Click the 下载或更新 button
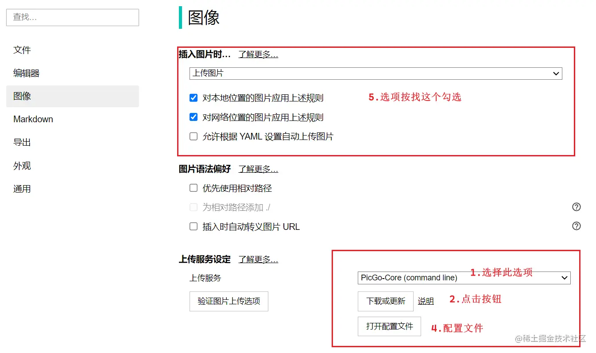 pos(386,301)
